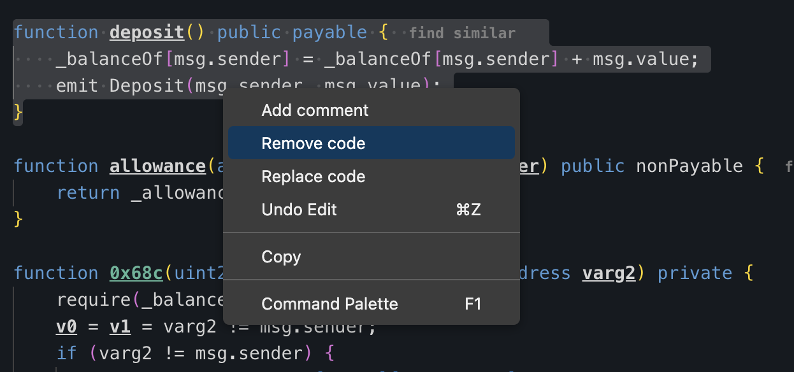Screen dimensions: 794x372
Task: Open the Command Palette menu entry
Action: tap(329, 304)
